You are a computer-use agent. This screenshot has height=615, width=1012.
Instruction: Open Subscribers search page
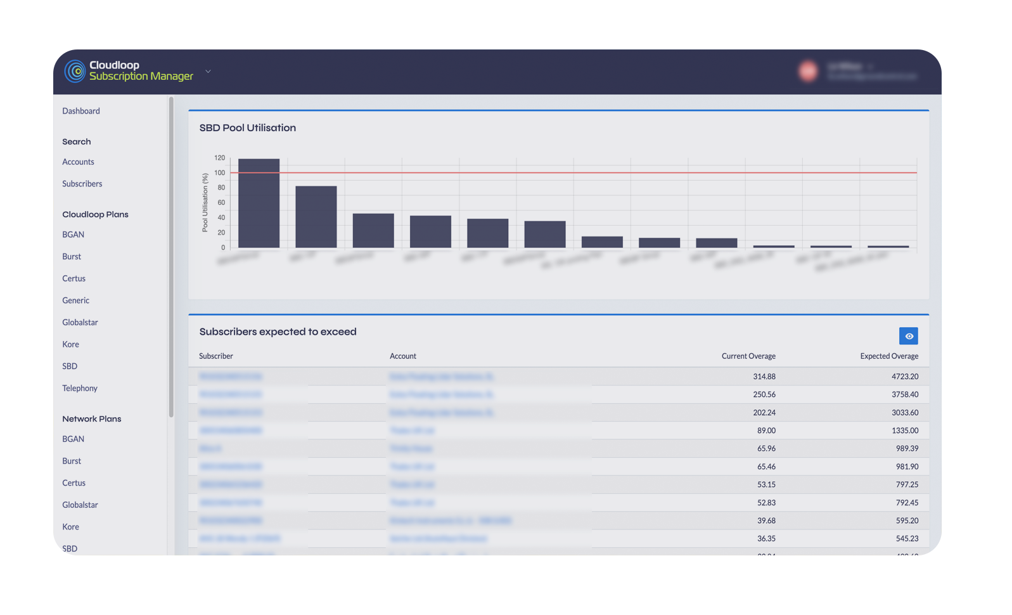(82, 184)
